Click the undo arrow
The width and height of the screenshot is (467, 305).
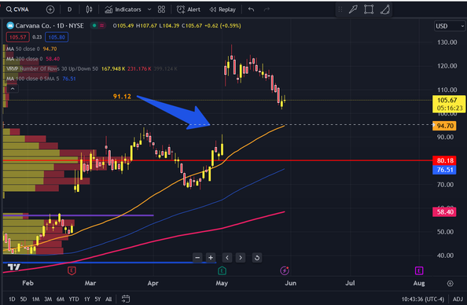[251, 9]
